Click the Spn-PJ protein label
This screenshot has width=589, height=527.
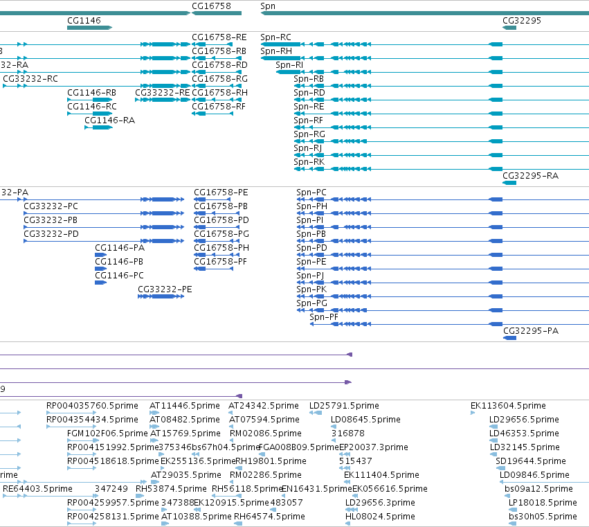click(310, 276)
